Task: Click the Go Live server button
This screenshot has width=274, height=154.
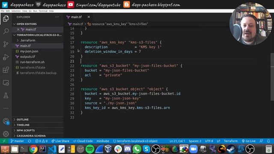Action: click(x=249, y=141)
